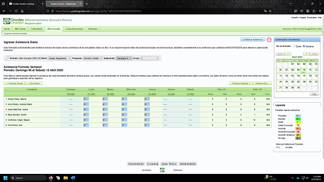Click the Salir link at top right
Viewport: 324px width, 182px height.
(x=319, y=18)
